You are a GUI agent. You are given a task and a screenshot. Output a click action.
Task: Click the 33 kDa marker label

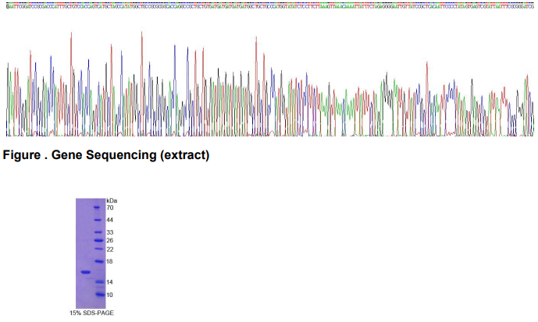[x=110, y=232]
